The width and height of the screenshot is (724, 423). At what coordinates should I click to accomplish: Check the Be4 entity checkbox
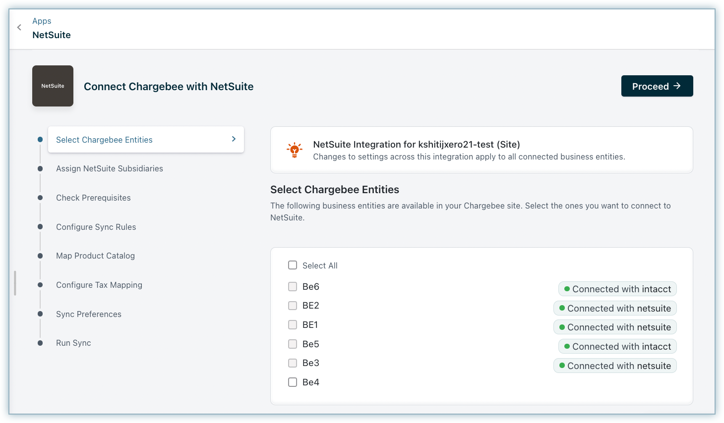pyautogui.click(x=293, y=382)
